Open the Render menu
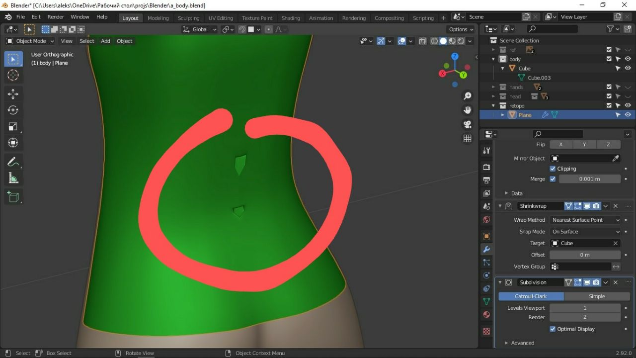 [56, 17]
